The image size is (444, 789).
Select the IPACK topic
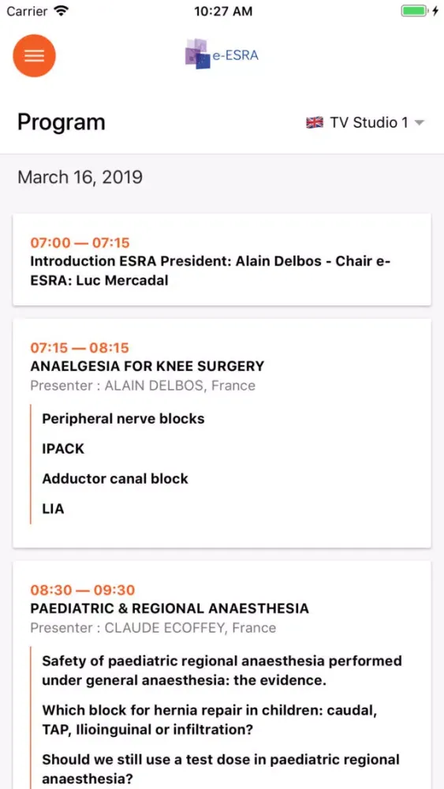[x=63, y=448]
